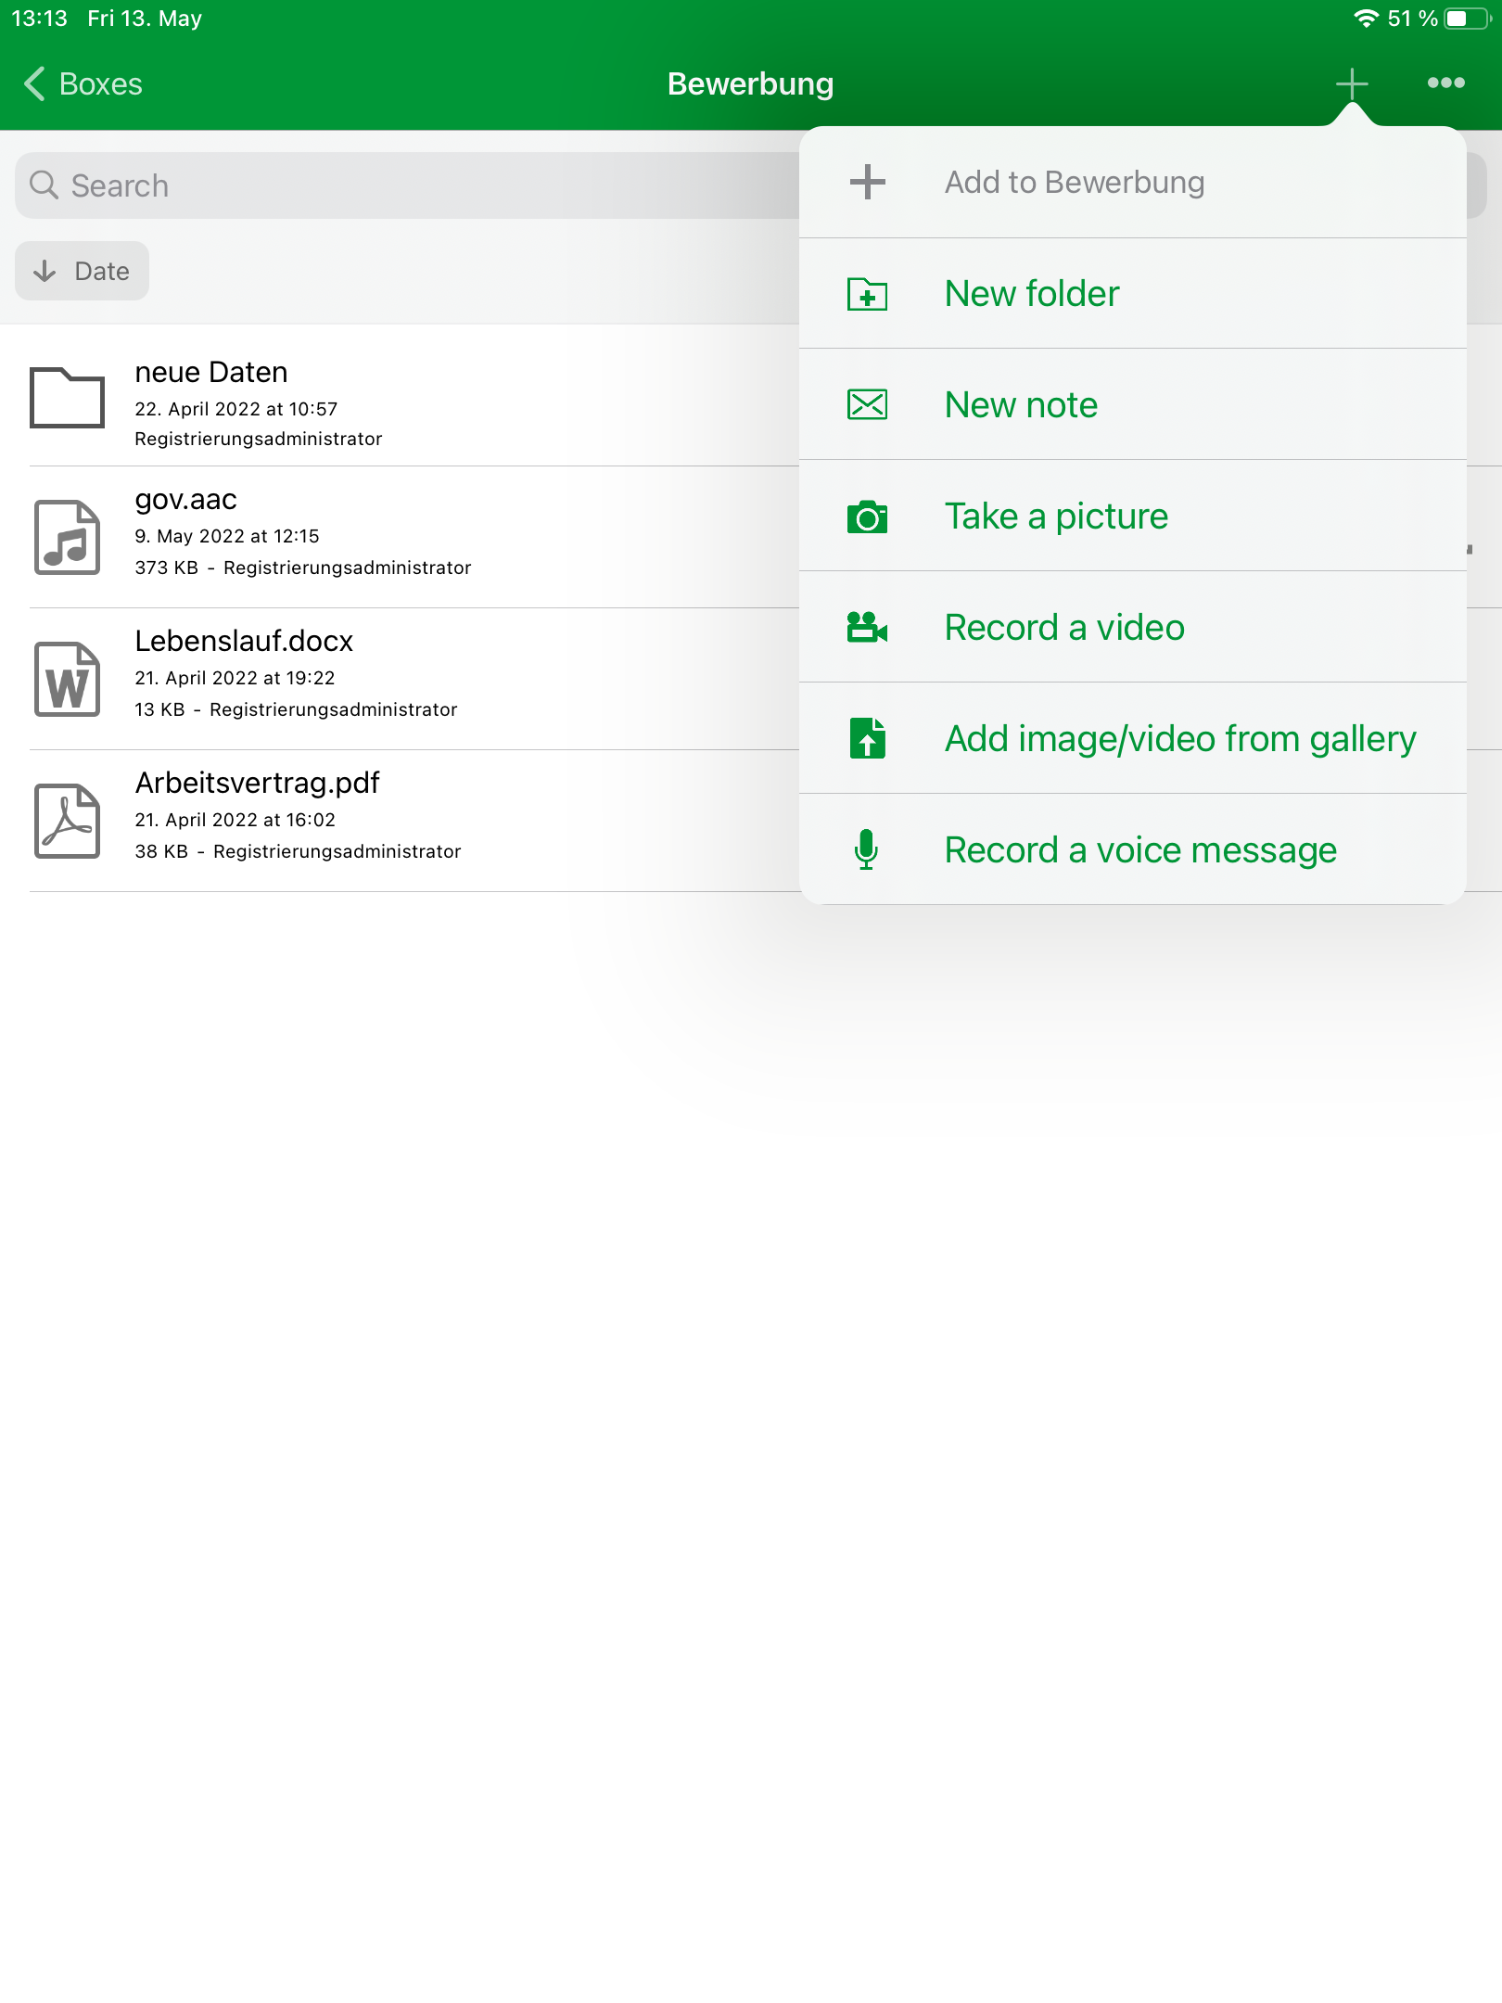This screenshot has height=2003, width=1502.
Task: Click the New folder icon
Action: [867, 294]
